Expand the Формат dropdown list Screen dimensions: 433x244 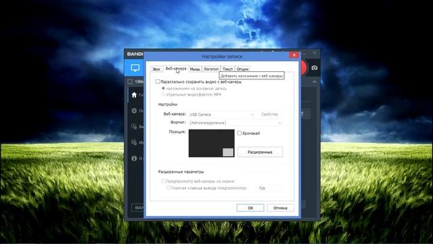point(235,123)
